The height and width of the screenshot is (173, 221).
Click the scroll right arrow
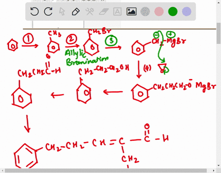tap(214, 171)
